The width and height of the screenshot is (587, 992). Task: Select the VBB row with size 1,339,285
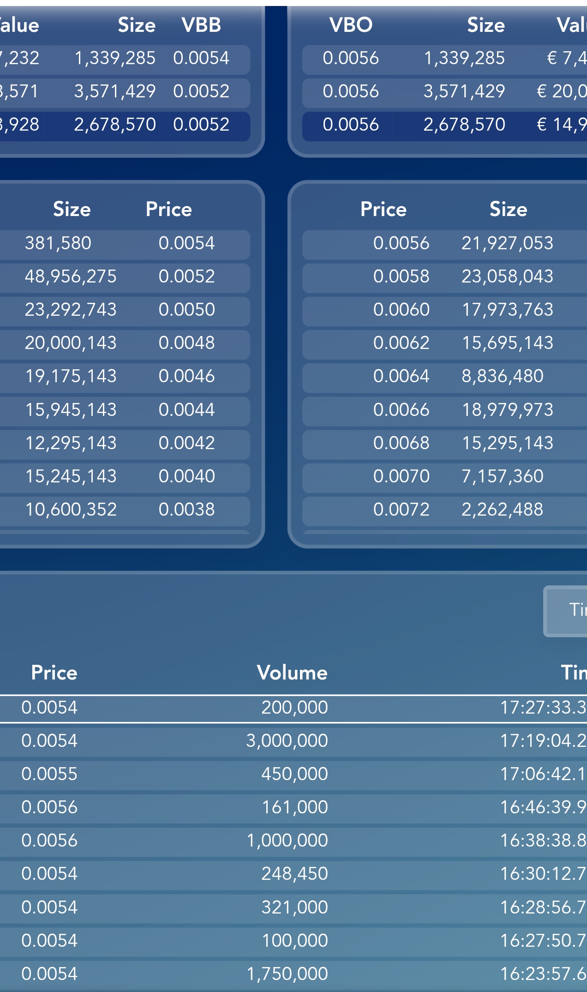coord(125,59)
